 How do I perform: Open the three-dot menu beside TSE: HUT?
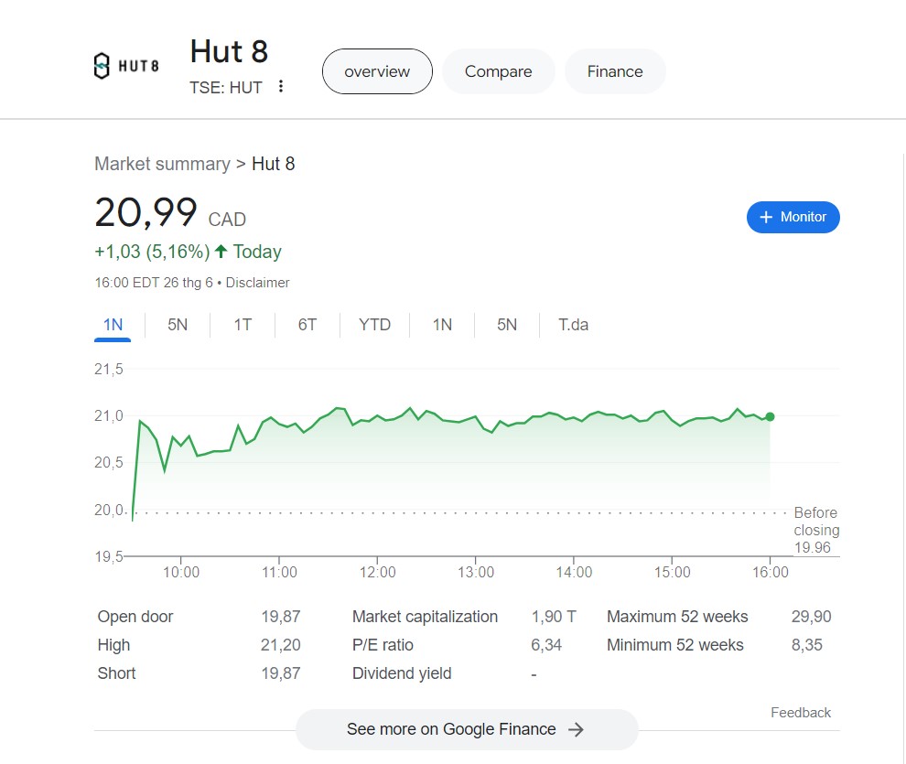[281, 87]
